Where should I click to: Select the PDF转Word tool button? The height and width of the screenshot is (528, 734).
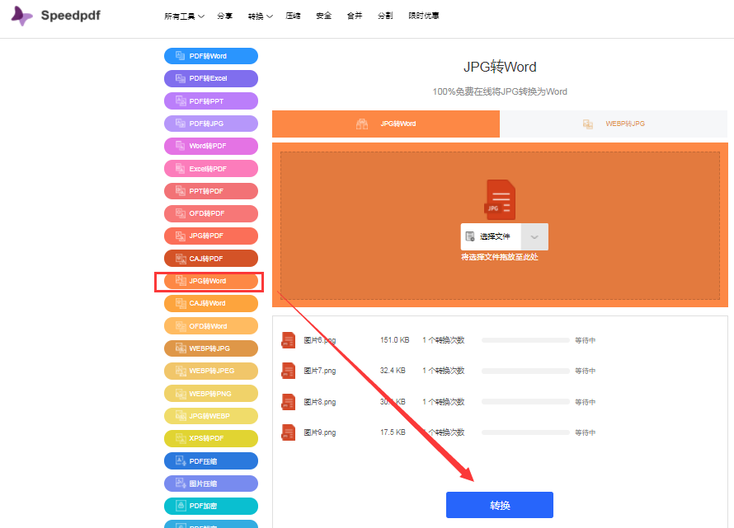coord(211,56)
